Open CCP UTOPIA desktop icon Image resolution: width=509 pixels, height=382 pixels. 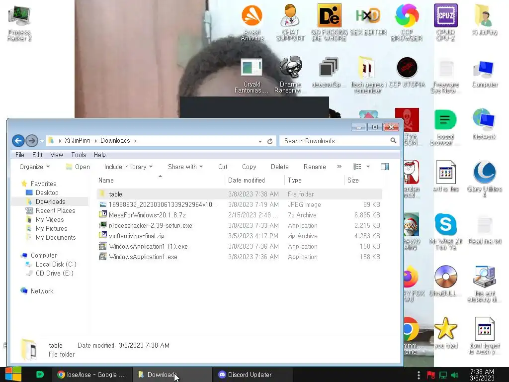407,72
